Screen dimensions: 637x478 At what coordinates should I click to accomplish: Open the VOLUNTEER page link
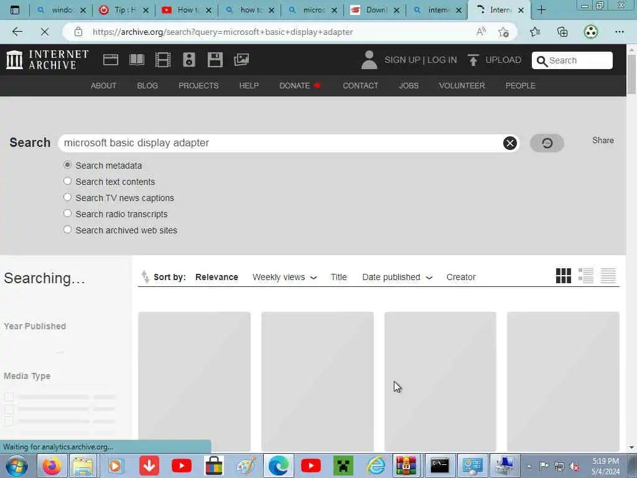pos(462,86)
